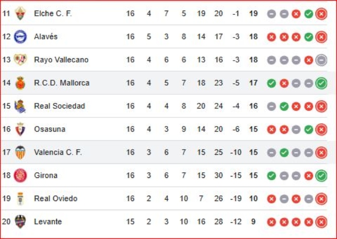The height and width of the screenshot is (239, 337).
Task: Click the Levante club crest
Action: pos(20,221)
